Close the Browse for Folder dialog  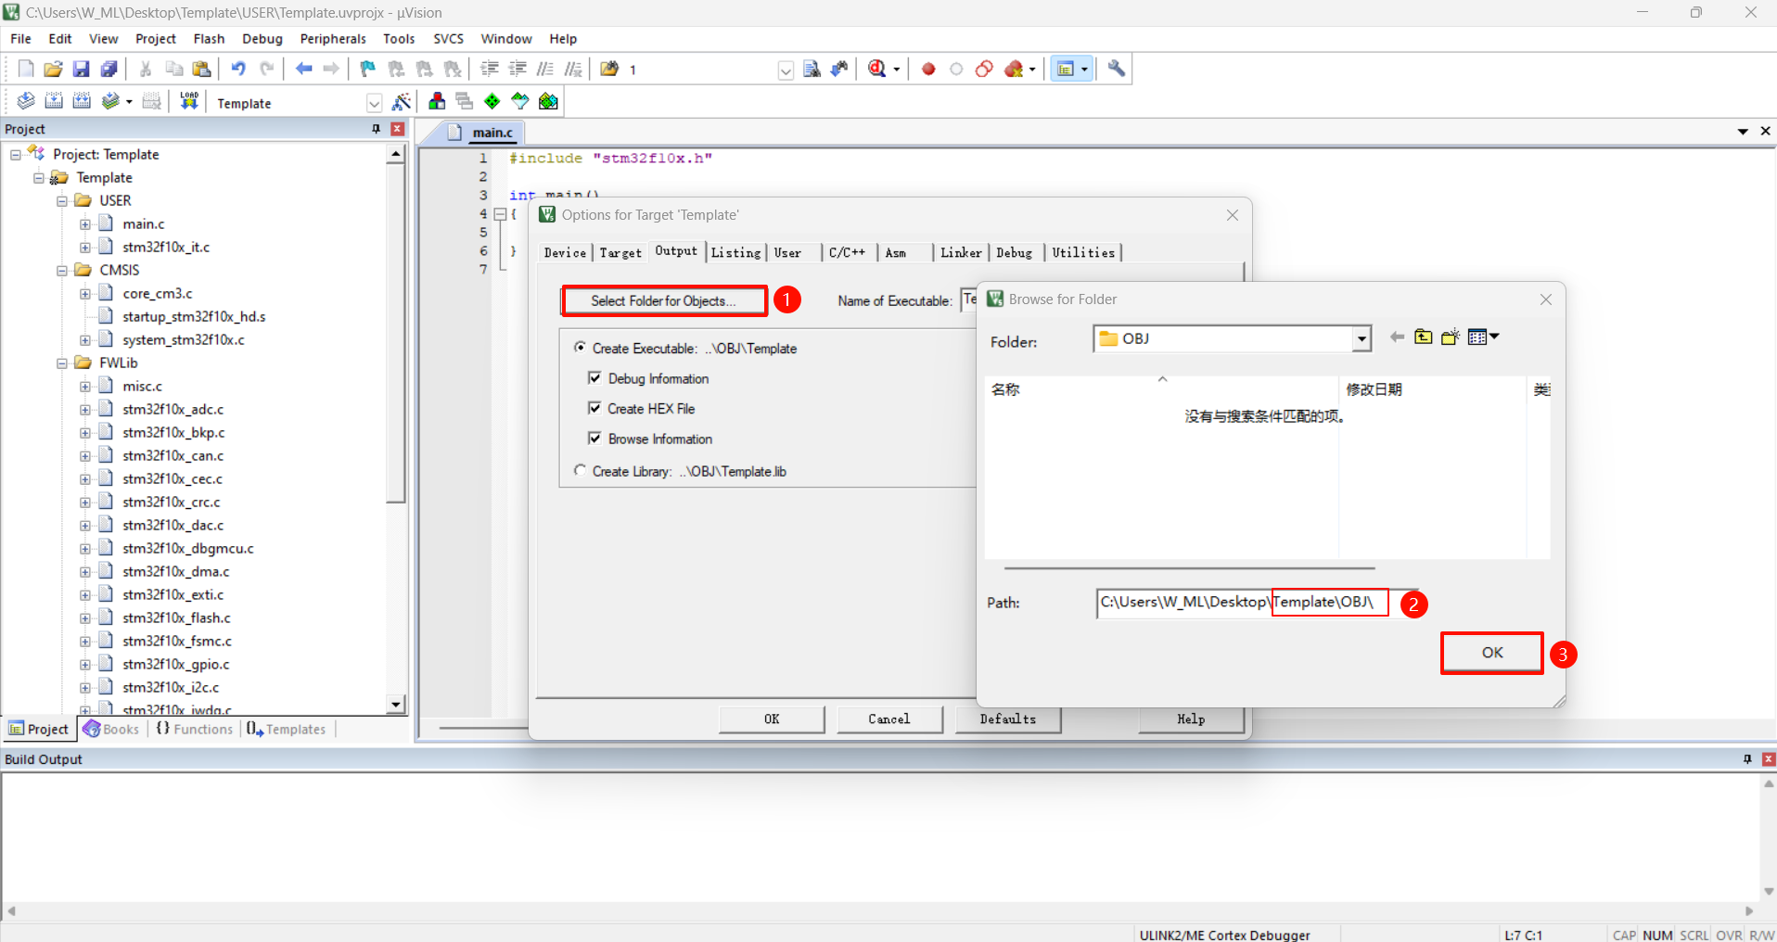[x=1545, y=299]
